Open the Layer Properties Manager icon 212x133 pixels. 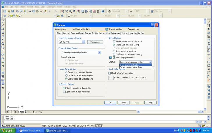(5, 16)
